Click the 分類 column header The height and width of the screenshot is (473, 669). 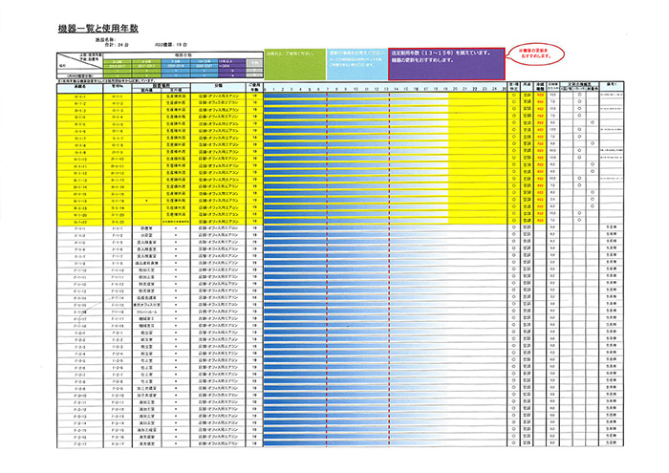click(218, 86)
